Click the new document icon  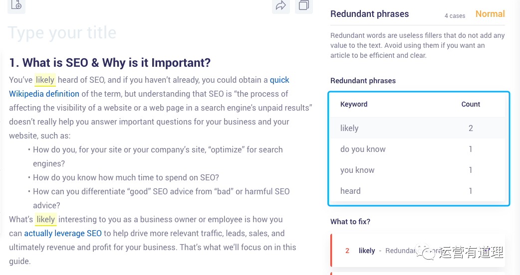click(16, 5)
